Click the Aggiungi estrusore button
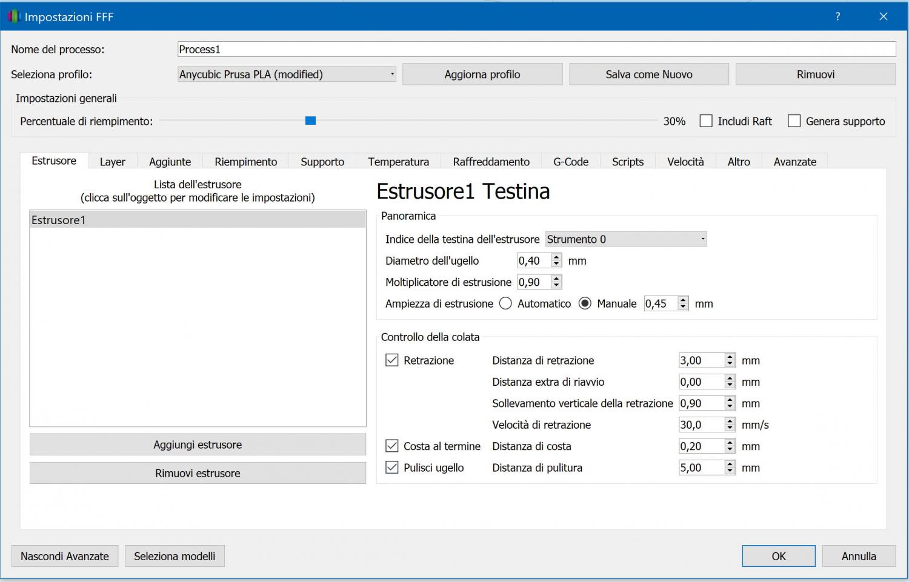The height and width of the screenshot is (582, 909). tap(198, 445)
